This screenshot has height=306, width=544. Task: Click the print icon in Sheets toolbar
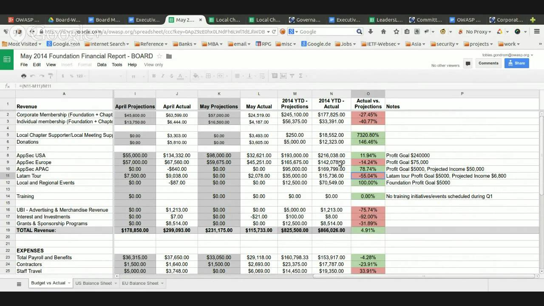[24, 76]
